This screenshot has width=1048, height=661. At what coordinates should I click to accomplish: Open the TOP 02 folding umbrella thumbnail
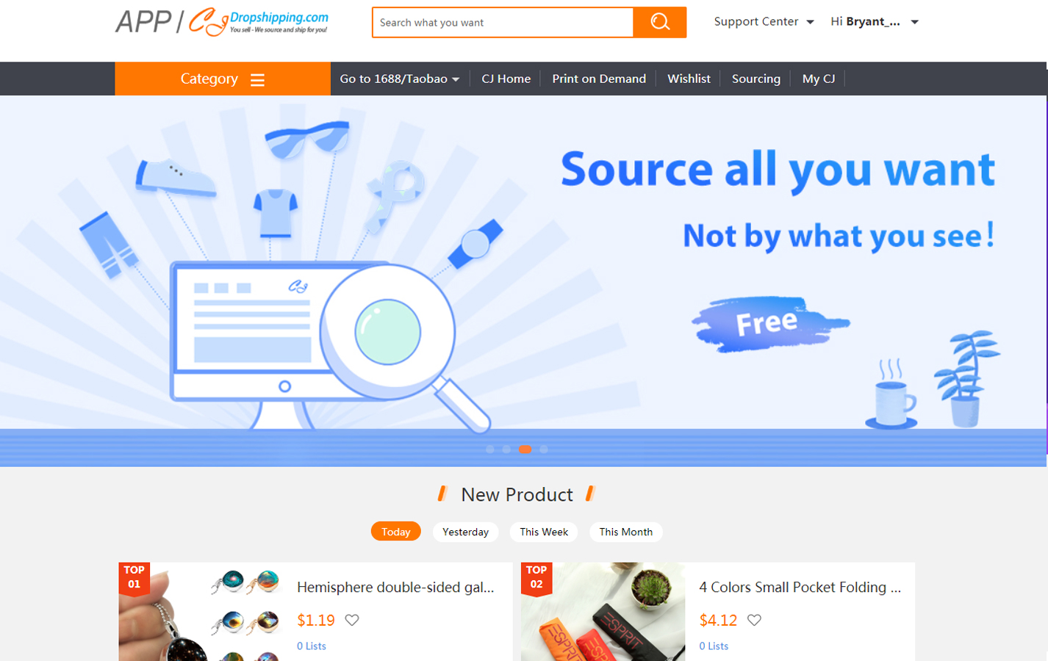tap(603, 612)
